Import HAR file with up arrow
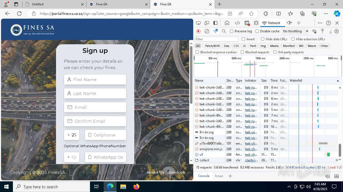The height and width of the screenshot is (192, 343). (323, 31)
